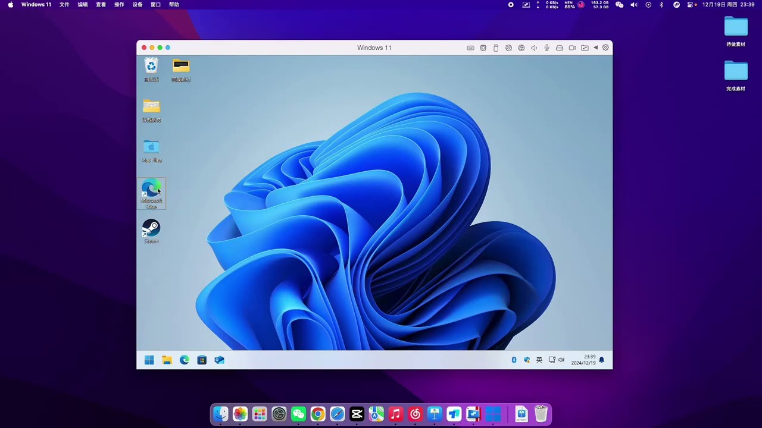The height and width of the screenshot is (428, 762).
Task: Launch CapCut from the Dock
Action: coord(357,414)
